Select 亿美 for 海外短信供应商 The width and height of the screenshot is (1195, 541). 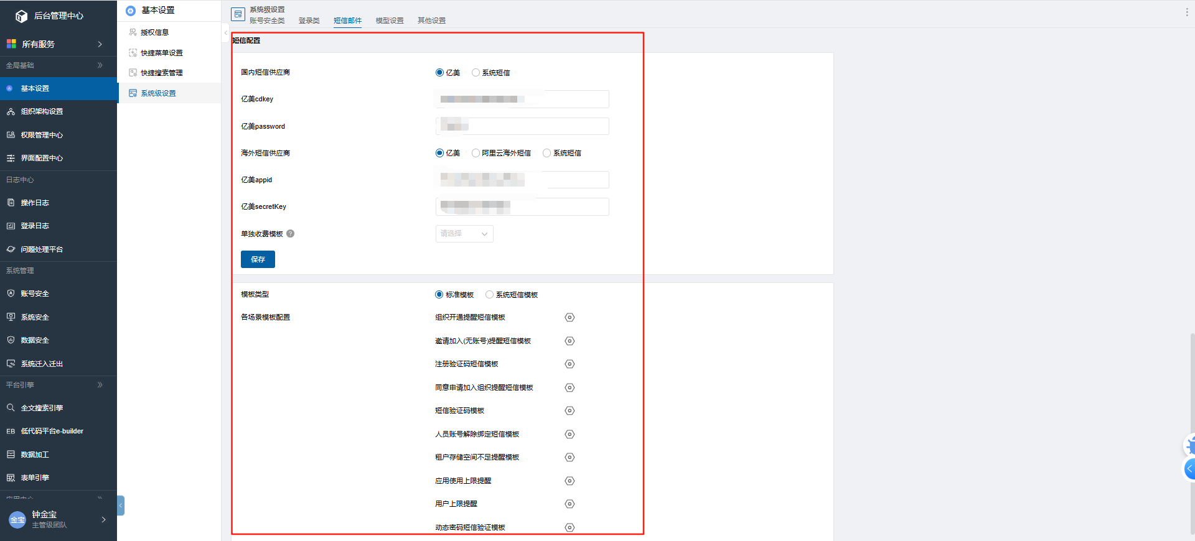pos(439,153)
